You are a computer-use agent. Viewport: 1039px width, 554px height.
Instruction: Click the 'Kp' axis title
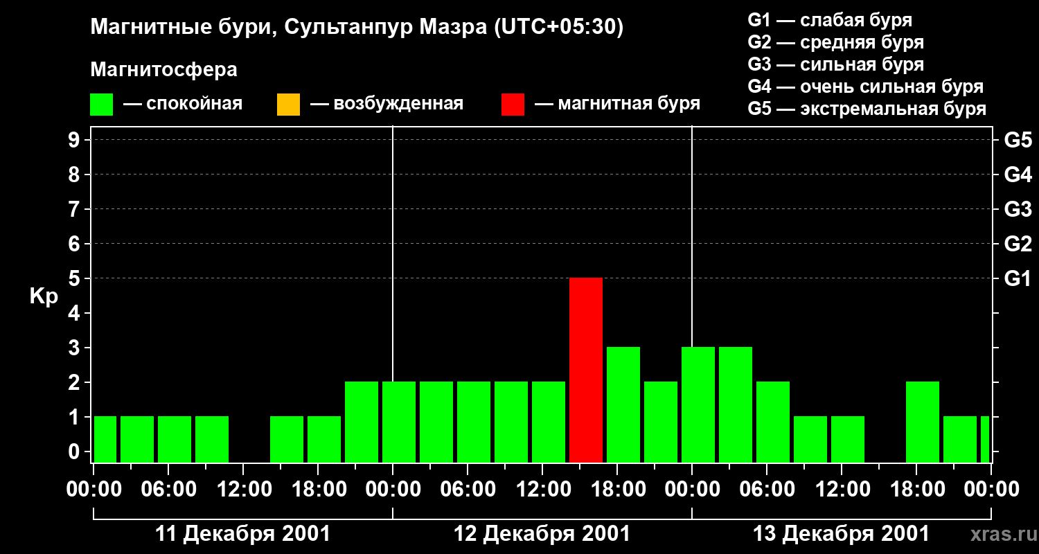pyautogui.click(x=44, y=297)
